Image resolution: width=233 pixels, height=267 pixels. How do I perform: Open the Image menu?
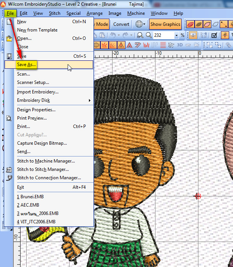115,13
